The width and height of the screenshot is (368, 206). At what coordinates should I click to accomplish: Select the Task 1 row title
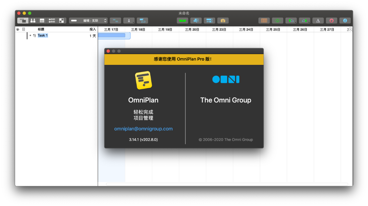[x=43, y=35]
